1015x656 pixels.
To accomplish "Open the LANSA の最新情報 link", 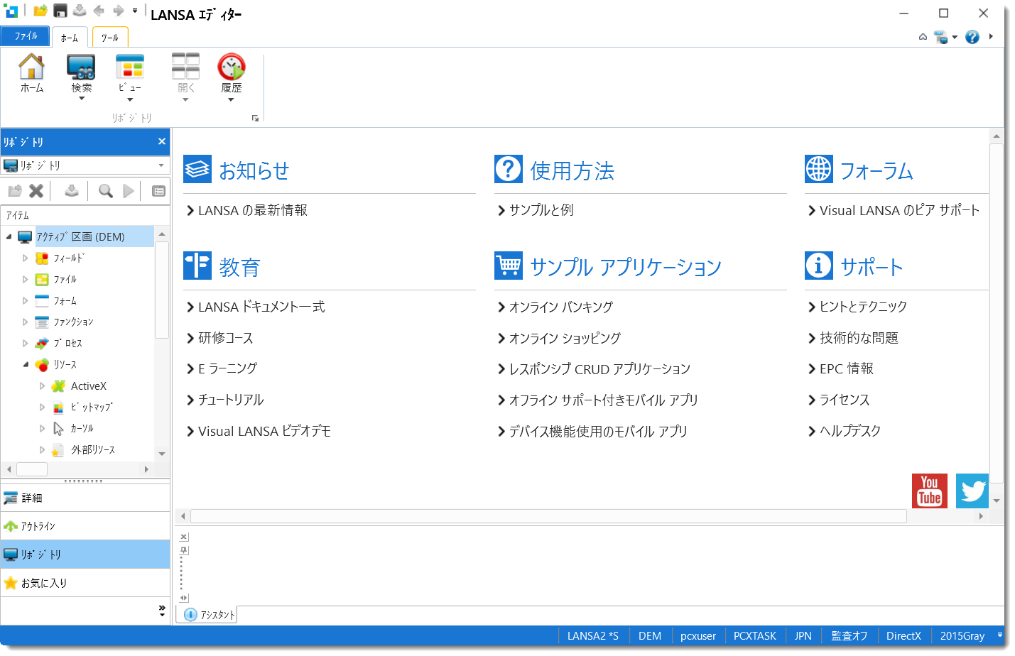I will coord(253,210).
